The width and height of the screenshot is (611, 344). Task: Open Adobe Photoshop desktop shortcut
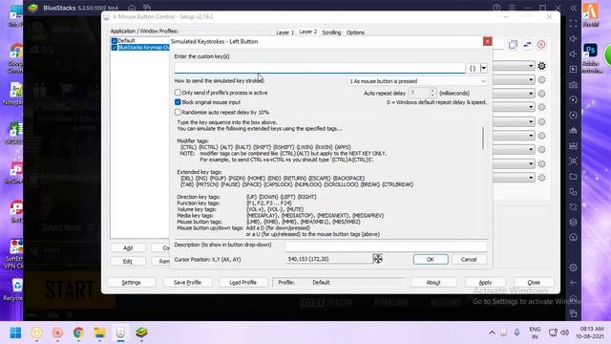click(x=591, y=57)
